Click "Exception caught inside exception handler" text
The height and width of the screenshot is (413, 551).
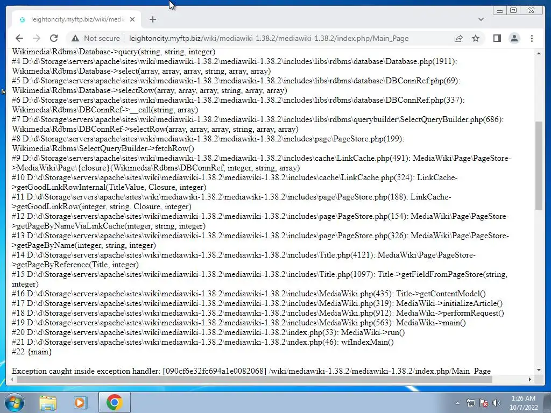point(86,371)
